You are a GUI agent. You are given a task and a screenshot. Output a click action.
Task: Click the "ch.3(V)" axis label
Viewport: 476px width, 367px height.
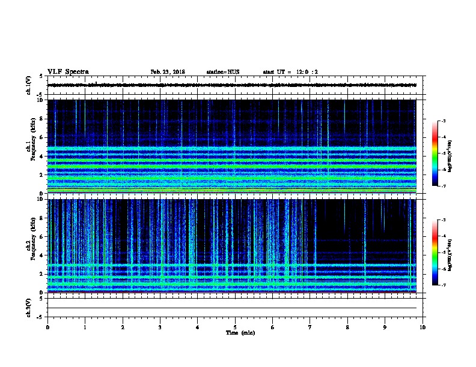(29, 308)
